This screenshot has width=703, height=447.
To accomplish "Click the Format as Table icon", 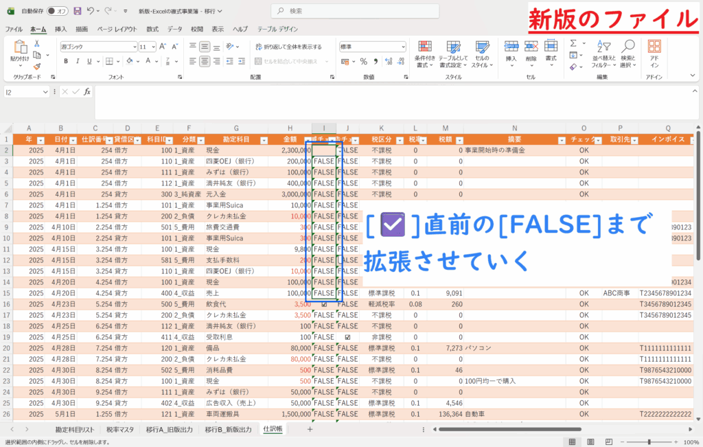I will 453,53.
